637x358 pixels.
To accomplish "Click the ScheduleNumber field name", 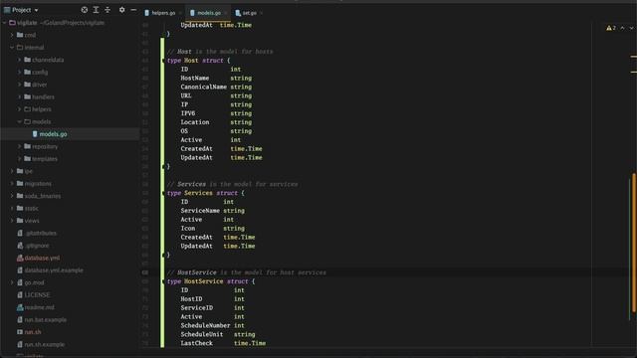I will (x=206, y=325).
